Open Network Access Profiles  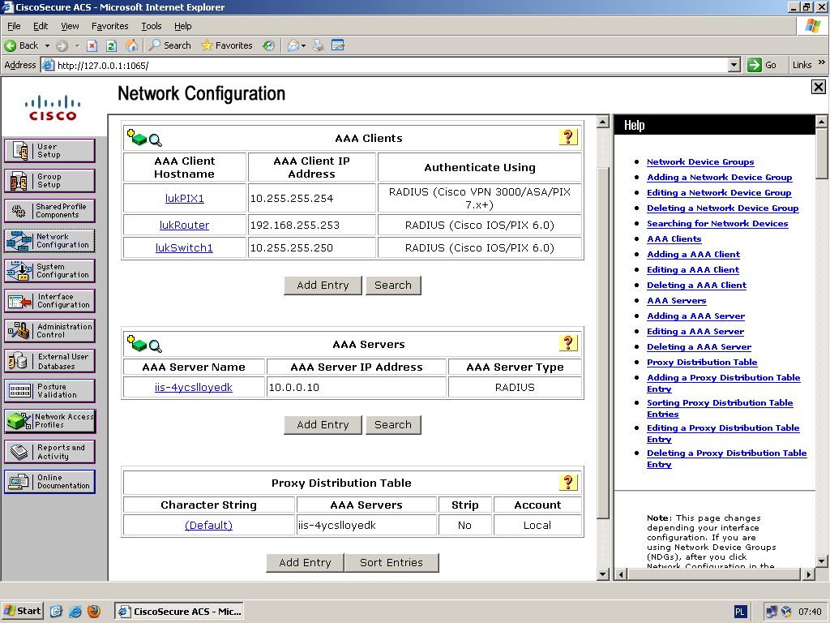(49, 421)
